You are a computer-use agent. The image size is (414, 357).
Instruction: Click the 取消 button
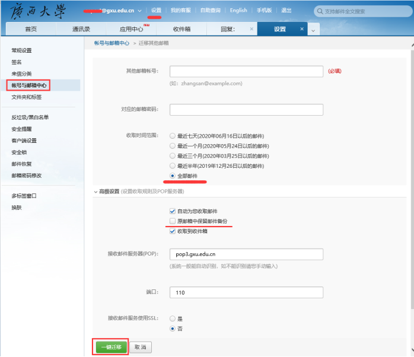(x=140, y=347)
